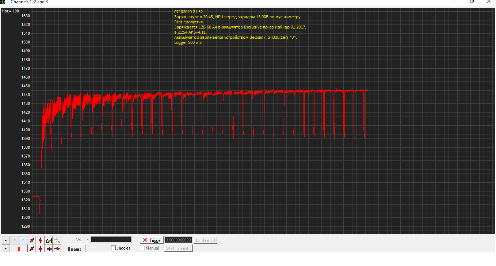
Task: Click the small down triangle button
Action: click(x=5, y=249)
